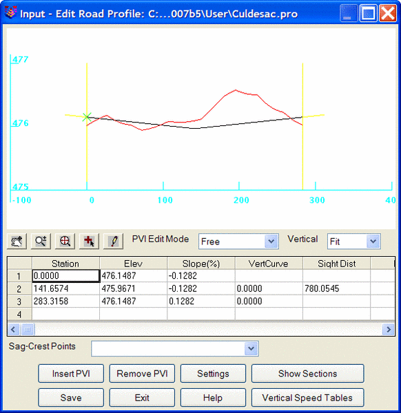Click Show Sections button
Screen dimensions: 401x413
pyautogui.click(x=308, y=374)
